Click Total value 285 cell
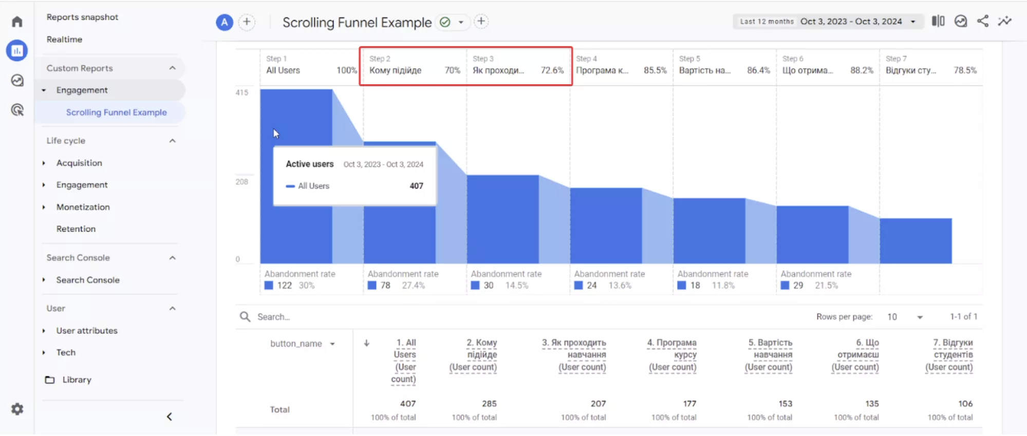The width and height of the screenshot is (1027, 436). coord(489,404)
